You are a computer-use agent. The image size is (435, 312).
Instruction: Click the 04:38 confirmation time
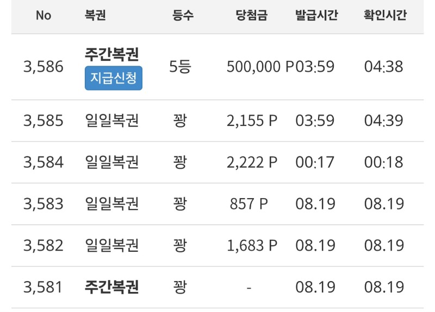coord(384,67)
